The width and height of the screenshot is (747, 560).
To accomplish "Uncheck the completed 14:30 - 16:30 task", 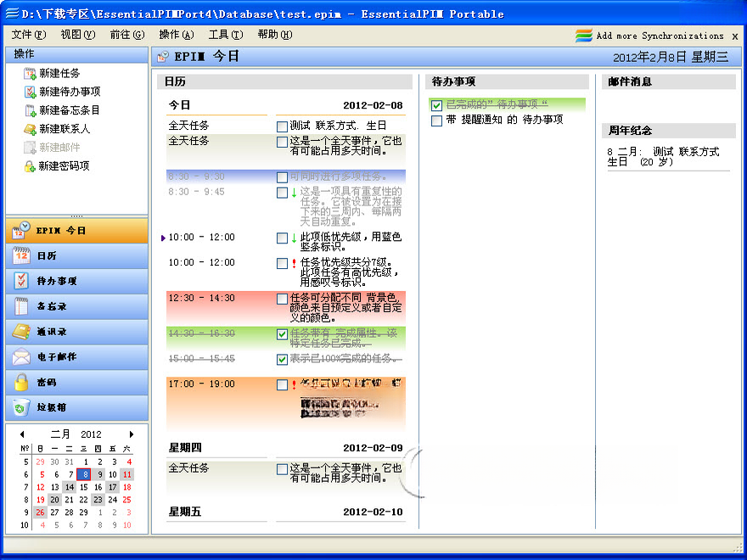I will coord(282,334).
